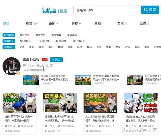Switch to the 直播 tab

pos(99,24)
